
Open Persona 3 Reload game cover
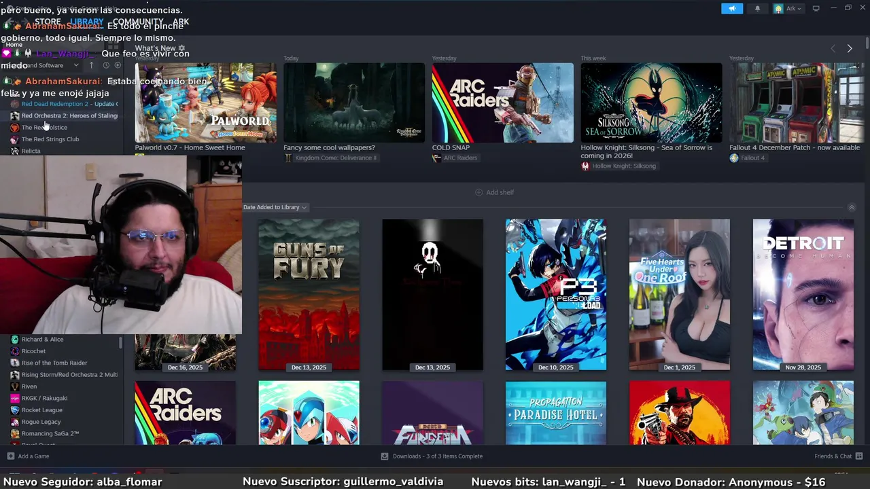[556, 295]
